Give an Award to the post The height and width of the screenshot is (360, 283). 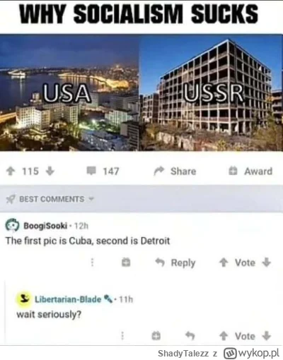click(x=250, y=171)
